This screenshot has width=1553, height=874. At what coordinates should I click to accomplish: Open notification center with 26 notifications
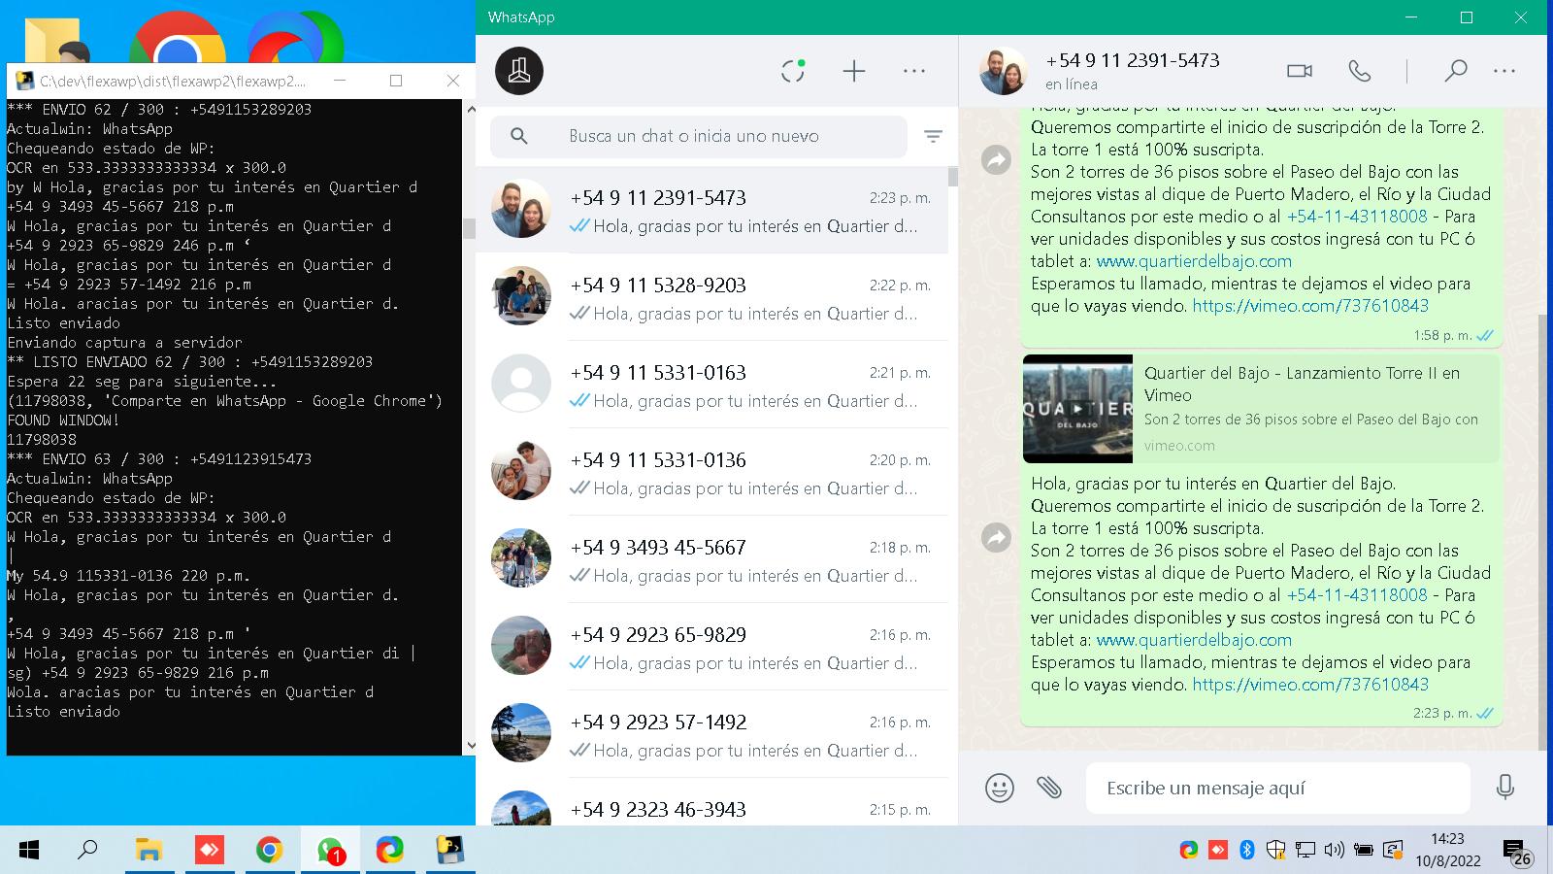point(1517,852)
